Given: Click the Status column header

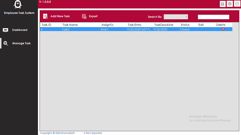Looking at the screenshot, I should coord(188,25).
